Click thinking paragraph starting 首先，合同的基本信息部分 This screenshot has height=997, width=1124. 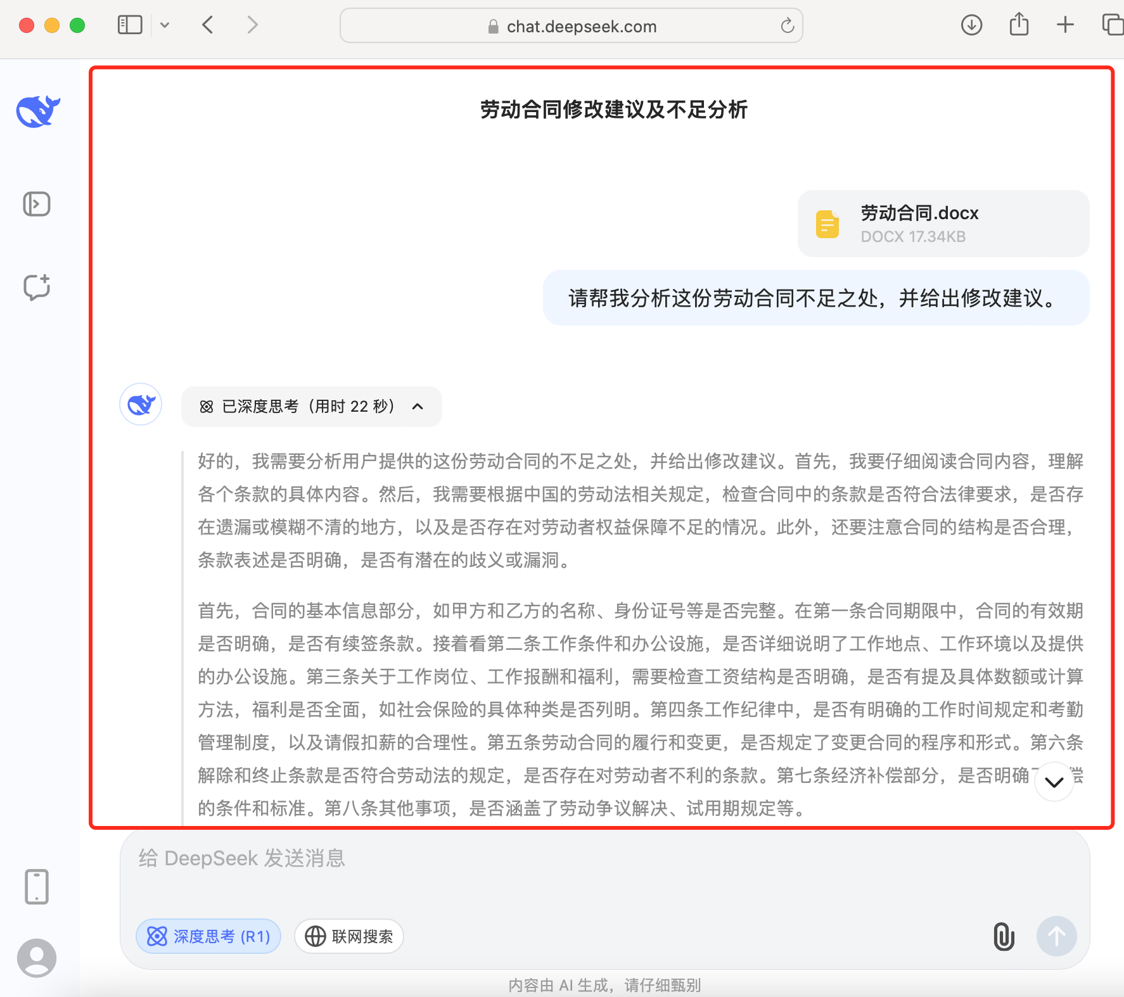[x=641, y=709]
